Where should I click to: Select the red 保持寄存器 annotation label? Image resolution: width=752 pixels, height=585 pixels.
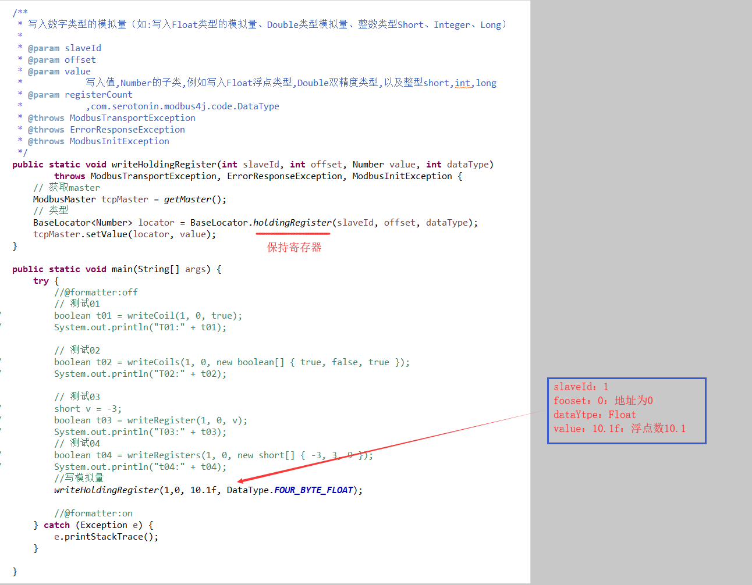tap(294, 247)
